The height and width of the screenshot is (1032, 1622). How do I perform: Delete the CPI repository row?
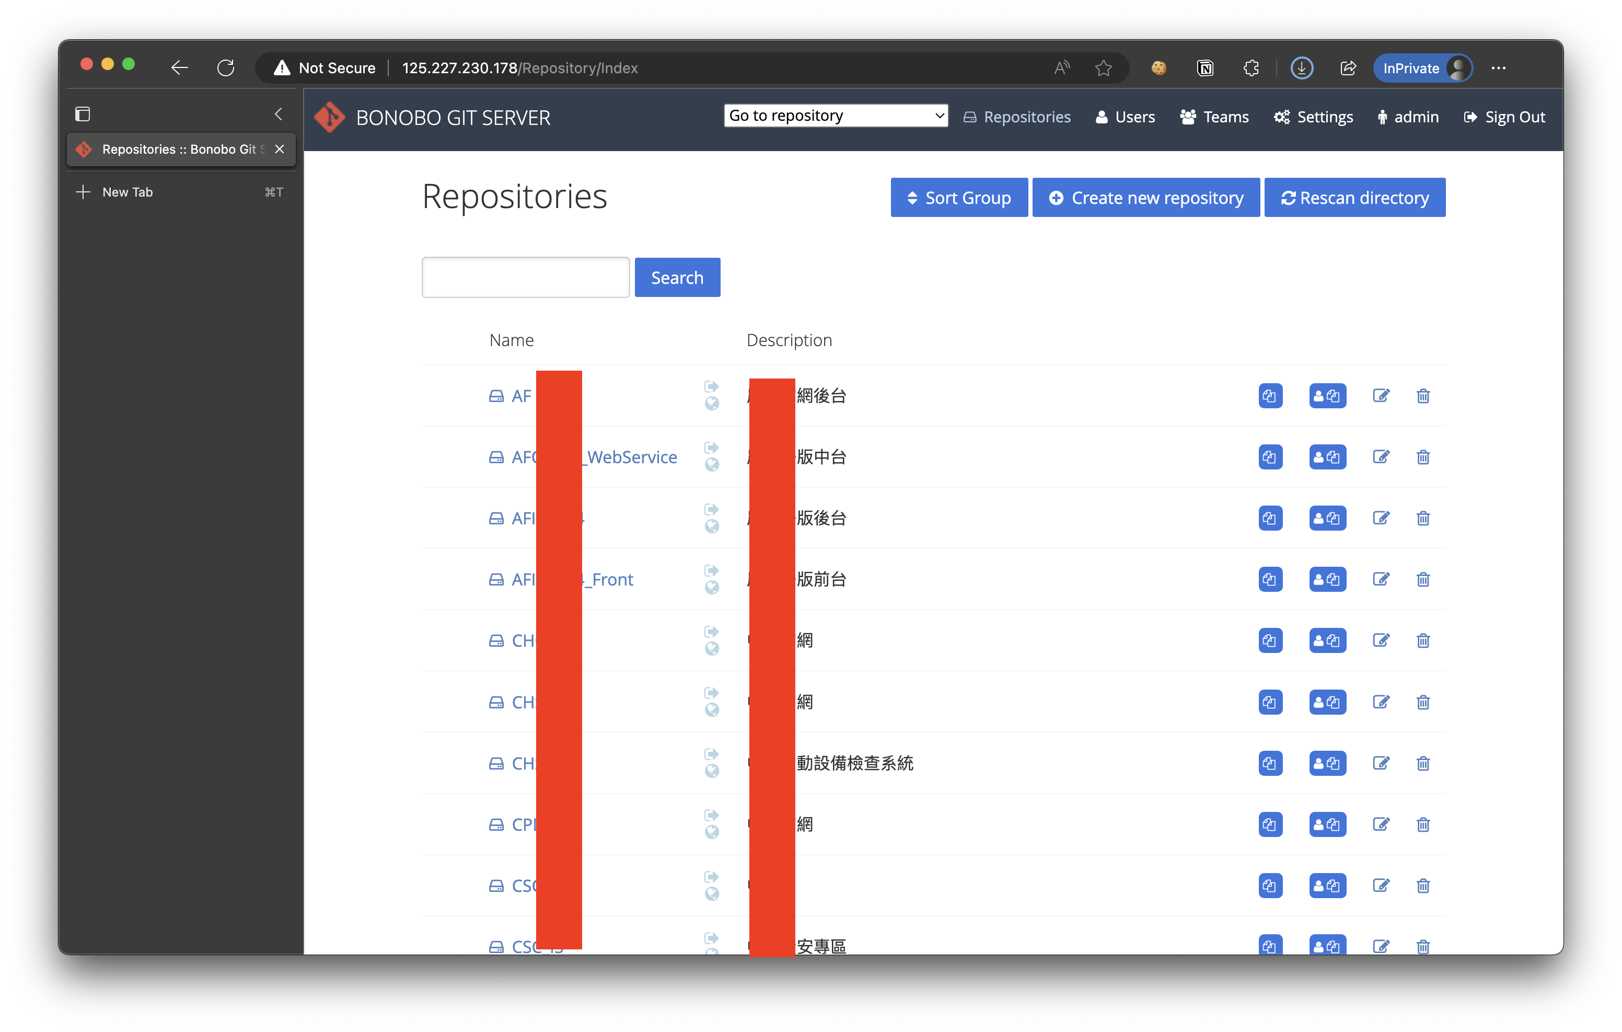click(1422, 825)
